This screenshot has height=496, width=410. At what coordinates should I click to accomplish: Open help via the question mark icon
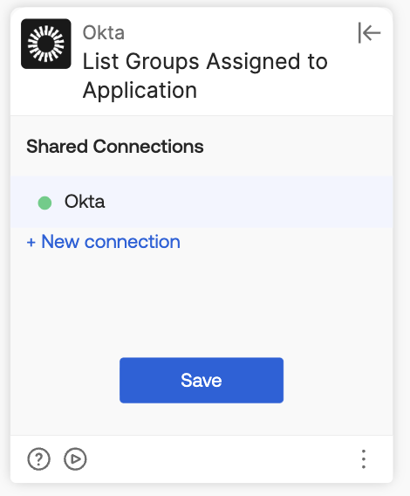point(38,458)
